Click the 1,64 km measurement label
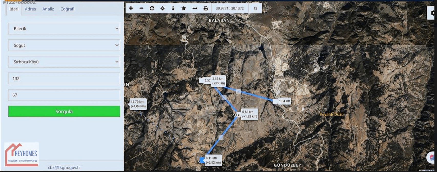 [x=284, y=101]
